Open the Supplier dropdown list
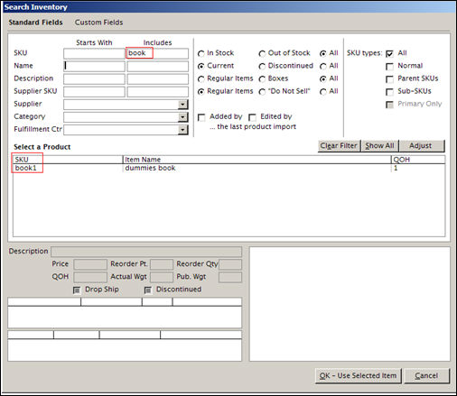 (x=182, y=105)
